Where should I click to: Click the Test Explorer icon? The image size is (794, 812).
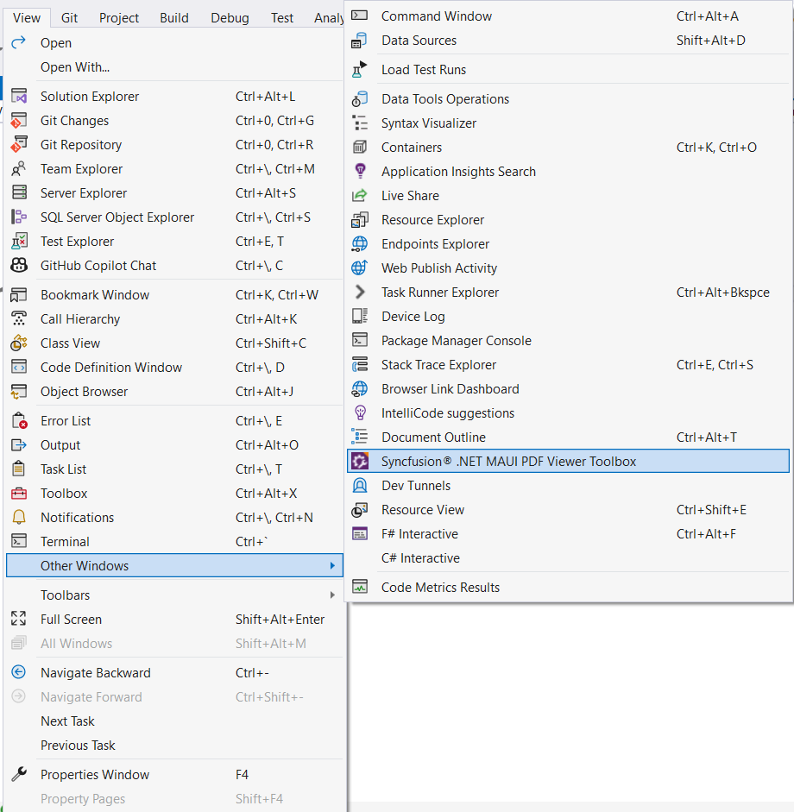click(19, 241)
